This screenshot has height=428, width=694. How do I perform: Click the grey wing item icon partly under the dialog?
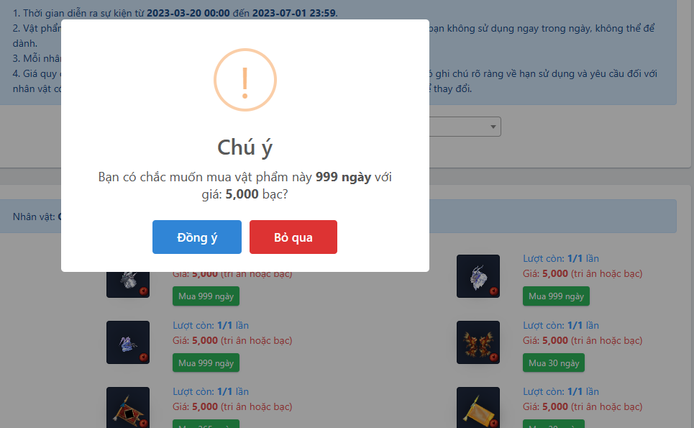click(x=128, y=285)
